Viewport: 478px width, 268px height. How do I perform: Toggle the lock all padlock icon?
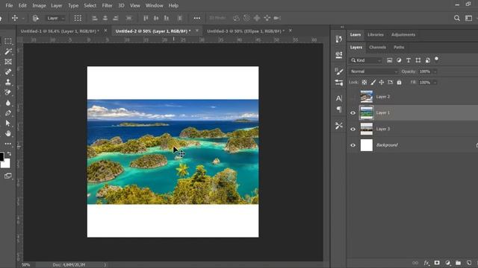(x=399, y=83)
